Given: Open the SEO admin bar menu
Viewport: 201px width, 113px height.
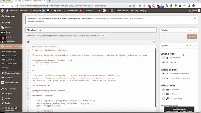Looking at the screenshot, I should pyautogui.click(x=108, y=11).
